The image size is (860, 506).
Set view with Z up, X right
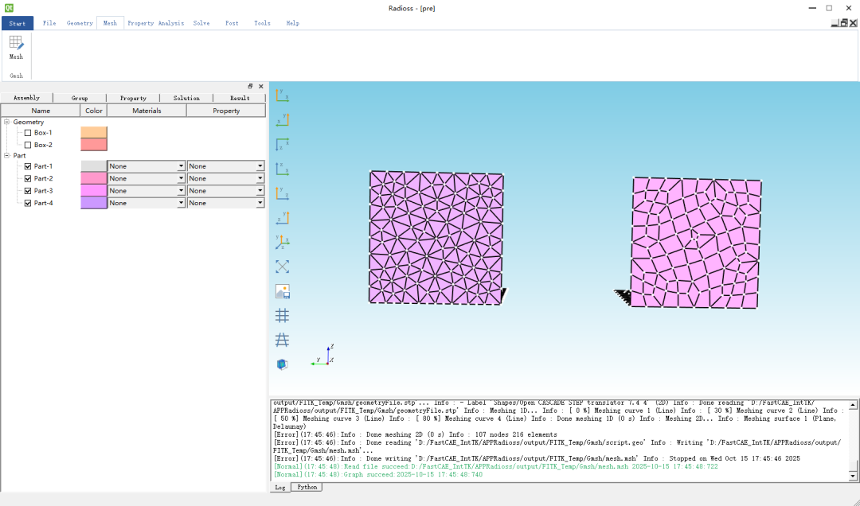pos(282,169)
